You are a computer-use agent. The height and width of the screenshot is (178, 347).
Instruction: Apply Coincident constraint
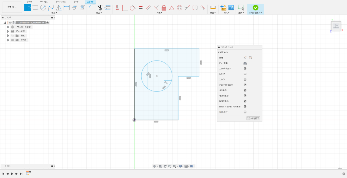point(125,8)
